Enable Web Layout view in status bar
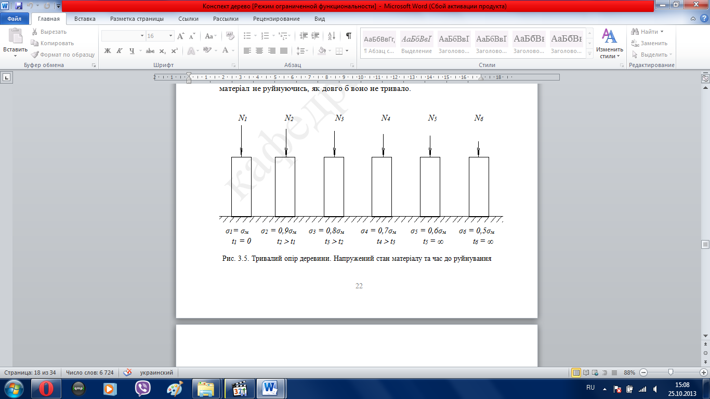The width and height of the screenshot is (710, 399). click(x=596, y=373)
